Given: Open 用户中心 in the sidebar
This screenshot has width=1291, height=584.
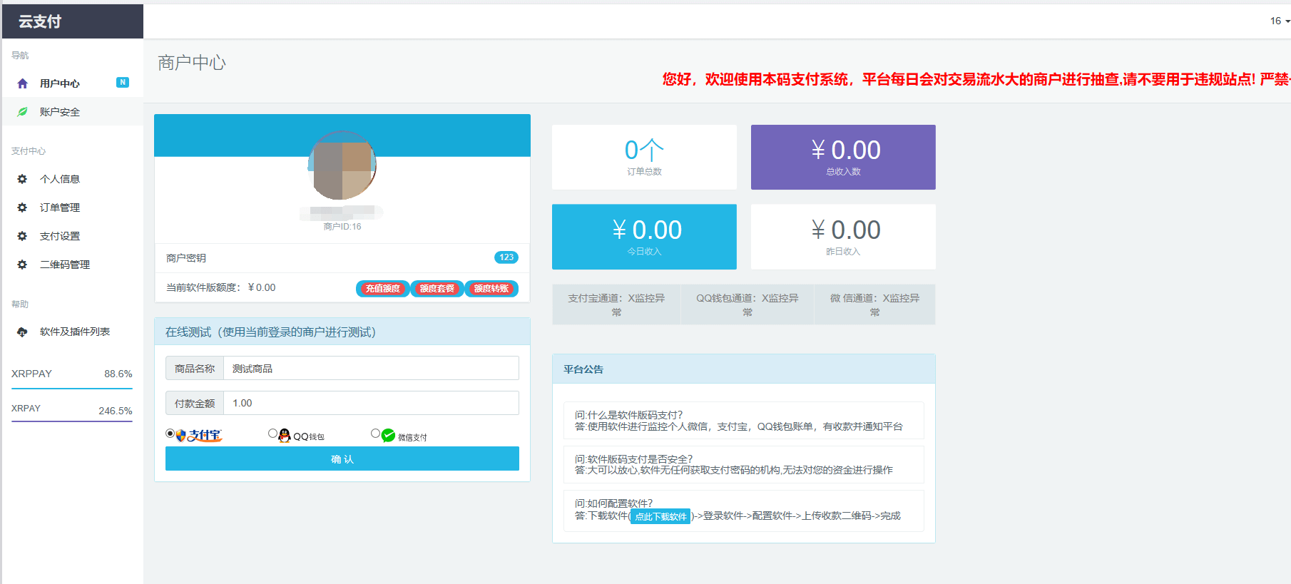Looking at the screenshot, I should coord(73,83).
